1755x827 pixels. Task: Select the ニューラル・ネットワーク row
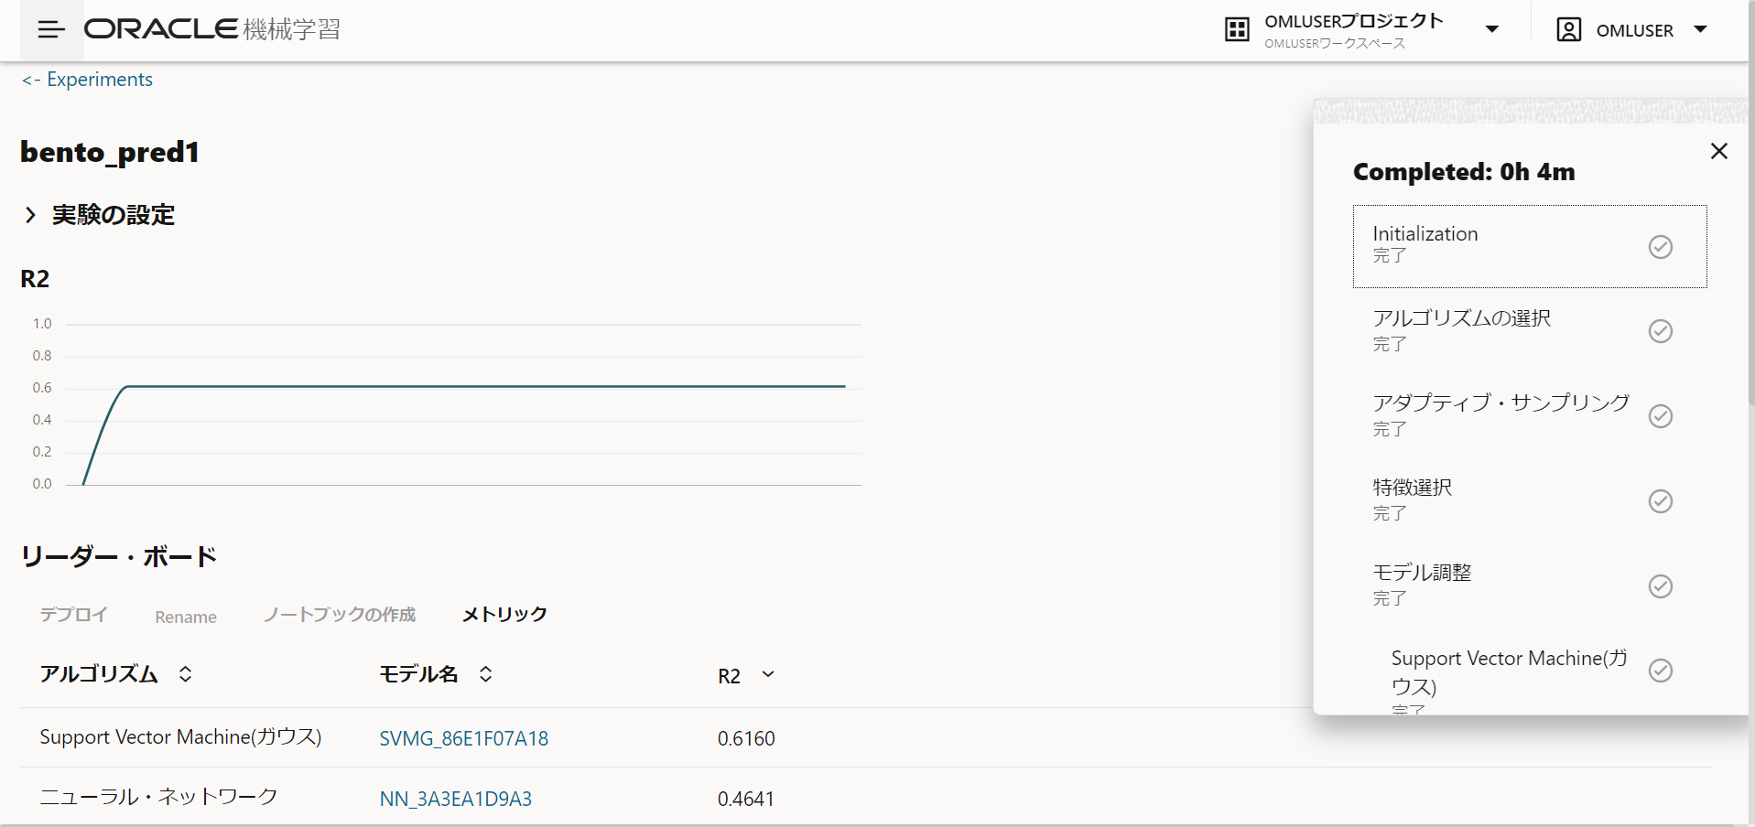(866, 797)
